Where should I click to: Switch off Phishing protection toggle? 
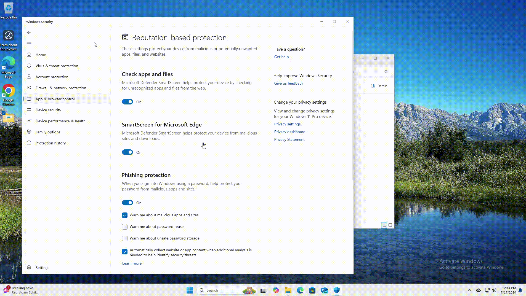tap(127, 203)
